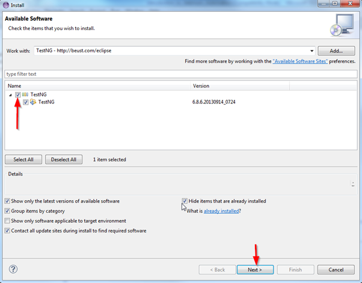Click the TestNG category icon
362x283 pixels.
pos(25,94)
